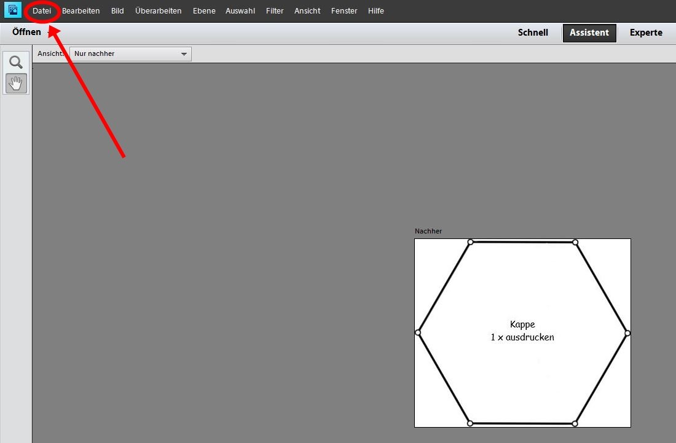
Task: Open the Ansicht menu in menu bar
Action: click(307, 11)
